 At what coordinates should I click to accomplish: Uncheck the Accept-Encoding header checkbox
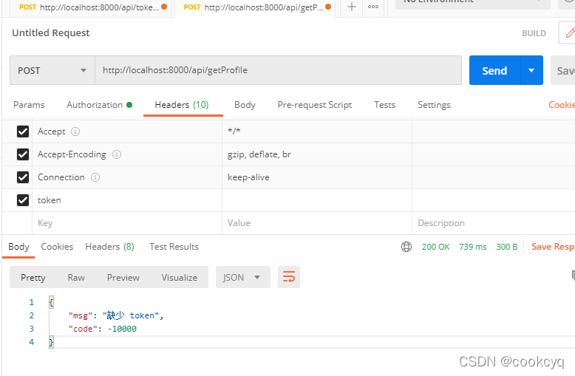click(23, 154)
